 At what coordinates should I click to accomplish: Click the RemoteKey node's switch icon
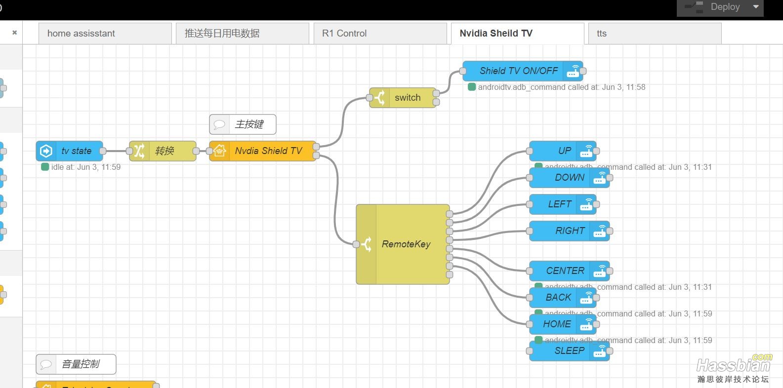tap(367, 244)
